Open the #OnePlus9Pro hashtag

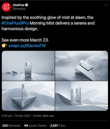point(15,23)
